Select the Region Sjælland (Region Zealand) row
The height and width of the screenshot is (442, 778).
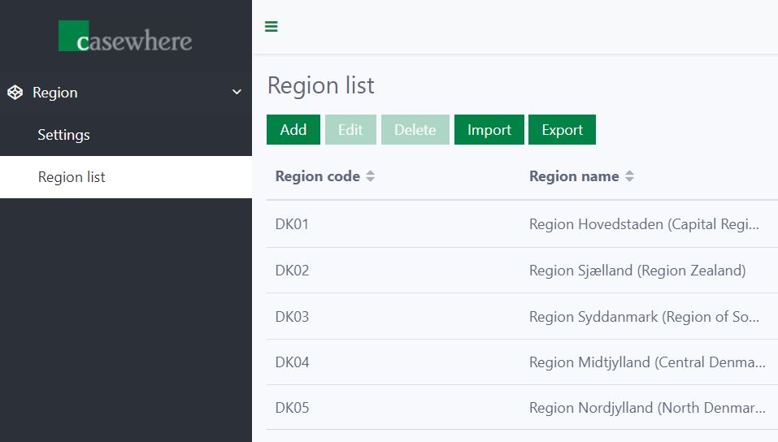637,271
